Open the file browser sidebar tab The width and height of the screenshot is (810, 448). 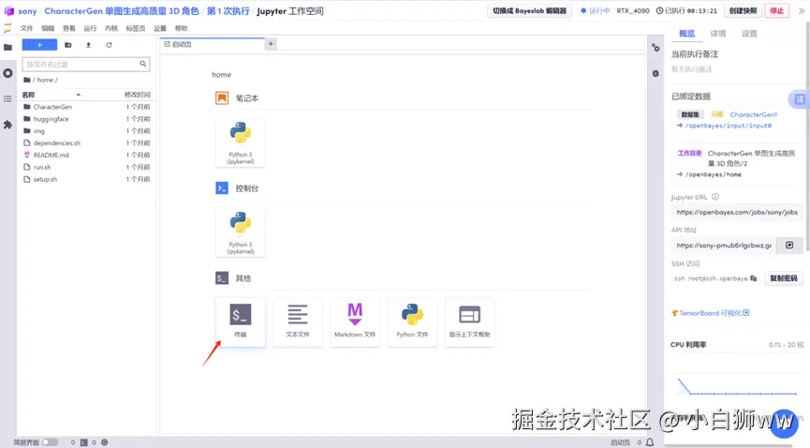[x=7, y=48]
